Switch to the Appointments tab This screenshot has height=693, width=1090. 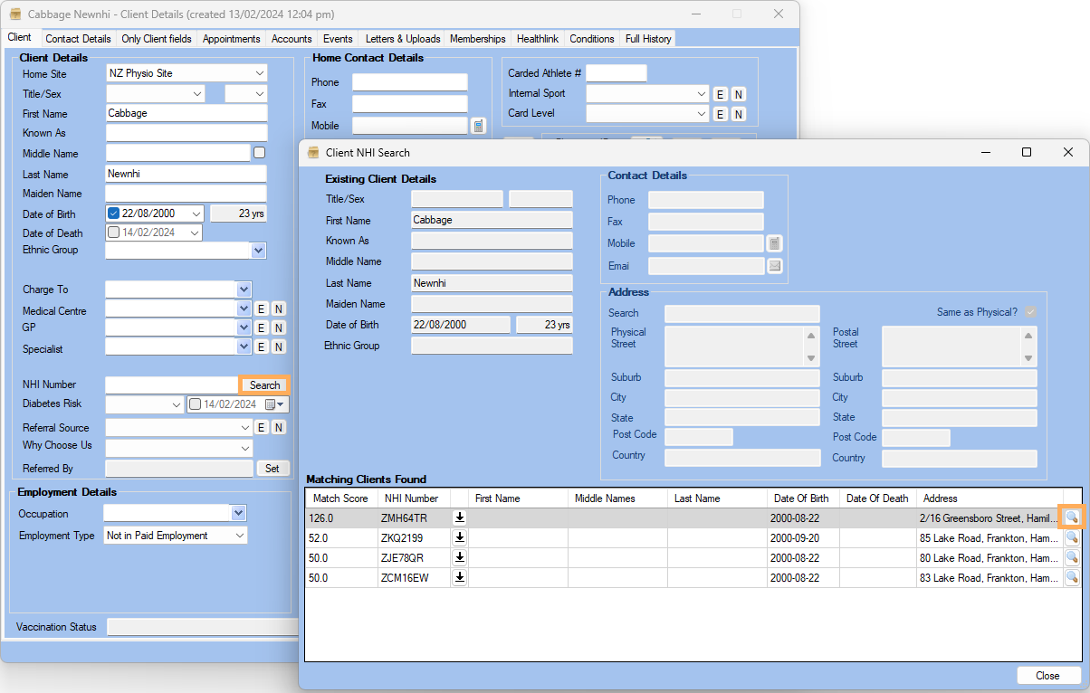coord(231,39)
